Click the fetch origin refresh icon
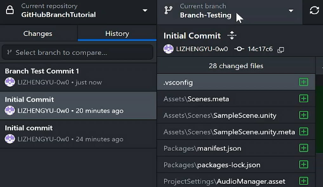The image size is (323, 187). click(314, 10)
